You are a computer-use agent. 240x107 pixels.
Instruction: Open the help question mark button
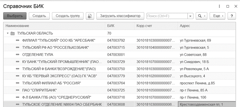coord(232,16)
